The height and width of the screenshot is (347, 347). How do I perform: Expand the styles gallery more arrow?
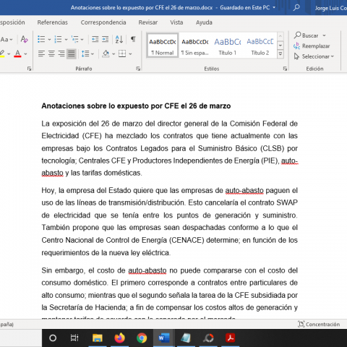[x=280, y=53]
